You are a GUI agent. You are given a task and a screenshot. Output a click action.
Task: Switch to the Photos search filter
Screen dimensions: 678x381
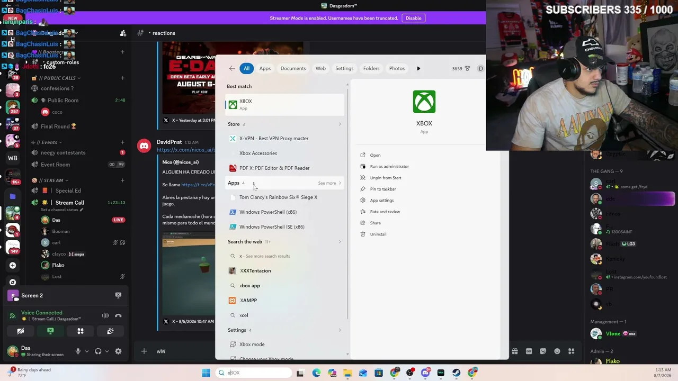point(397,68)
